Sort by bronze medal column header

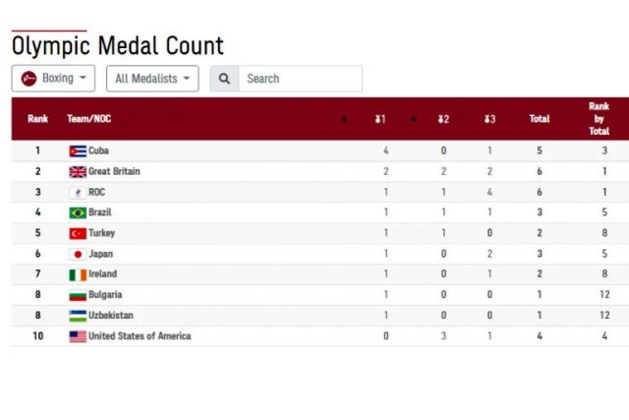pyautogui.click(x=489, y=119)
